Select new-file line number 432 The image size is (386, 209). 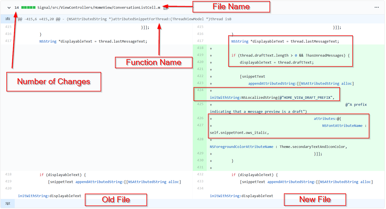point(200,174)
